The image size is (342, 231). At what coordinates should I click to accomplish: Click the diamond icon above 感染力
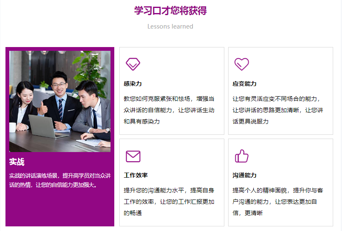click(133, 64)
